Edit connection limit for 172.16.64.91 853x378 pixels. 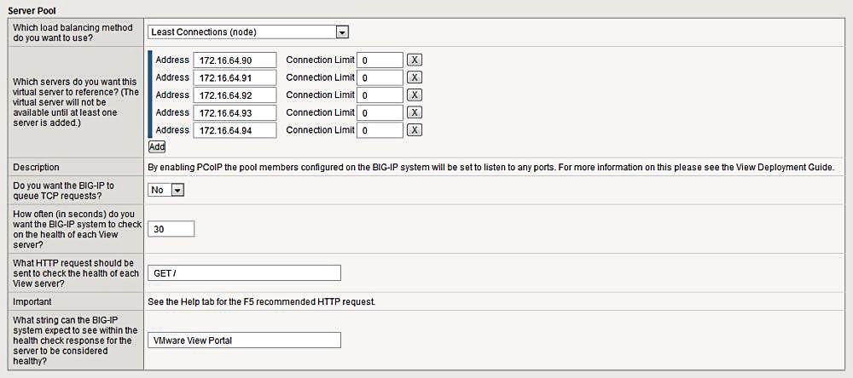(380, 77)
